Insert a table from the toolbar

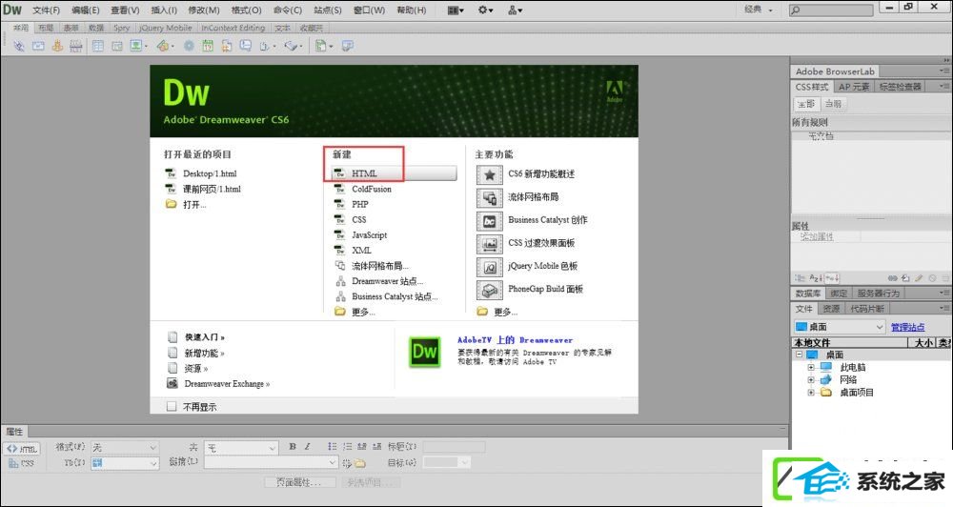[x=97, y=46]
